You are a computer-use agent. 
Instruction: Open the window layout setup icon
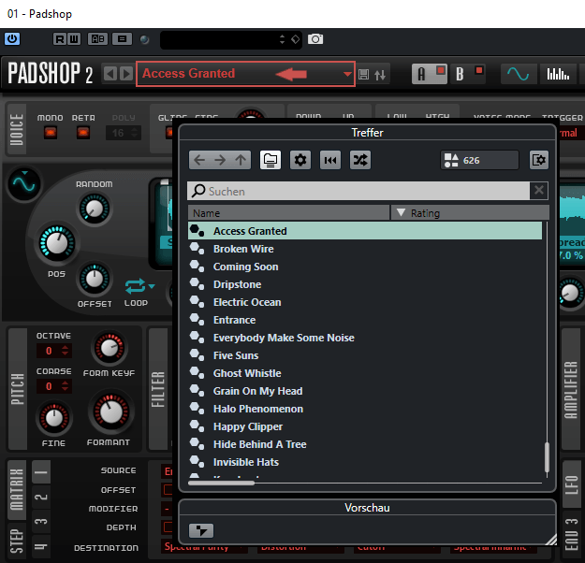(x=539, y=160)
